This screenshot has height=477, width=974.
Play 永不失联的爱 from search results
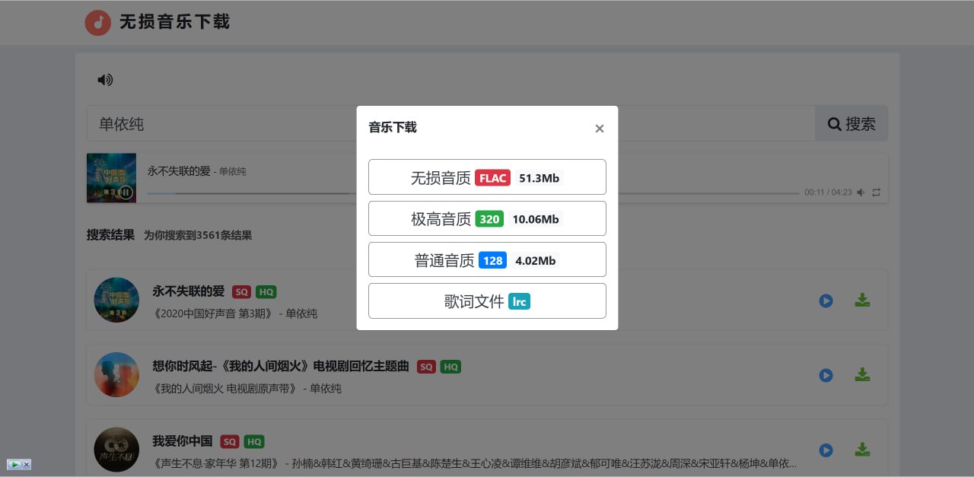826,301
